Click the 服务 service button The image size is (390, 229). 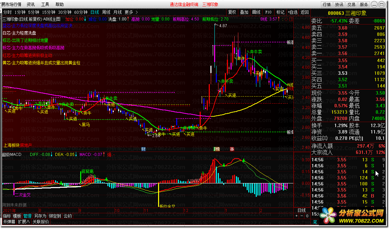363,4
